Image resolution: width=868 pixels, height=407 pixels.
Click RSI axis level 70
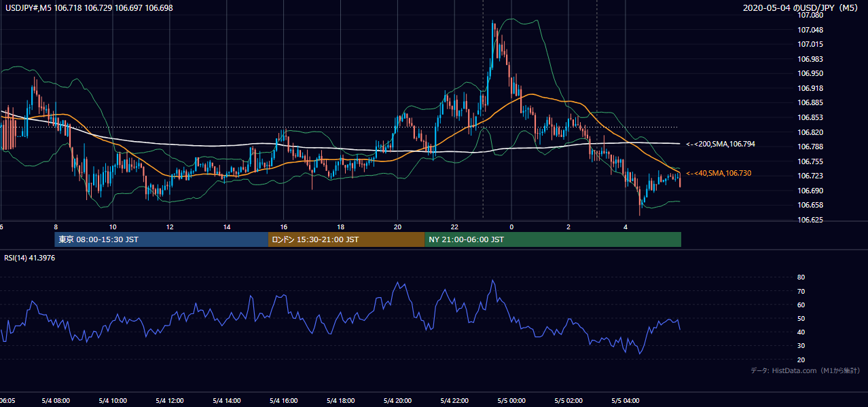click(x=801, y=292)
